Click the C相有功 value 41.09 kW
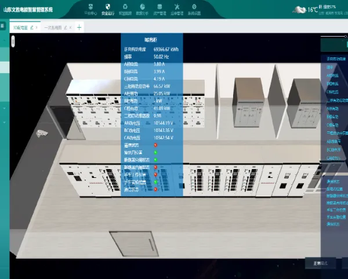Viewport: 348px width, 279px height. [162, 108]
